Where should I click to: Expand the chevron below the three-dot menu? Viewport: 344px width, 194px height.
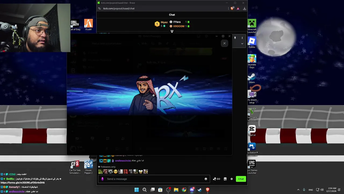(x=242, y=44)
